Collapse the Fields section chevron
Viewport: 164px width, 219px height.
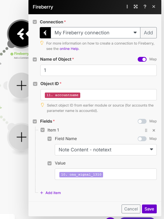(x=35, y=121)
